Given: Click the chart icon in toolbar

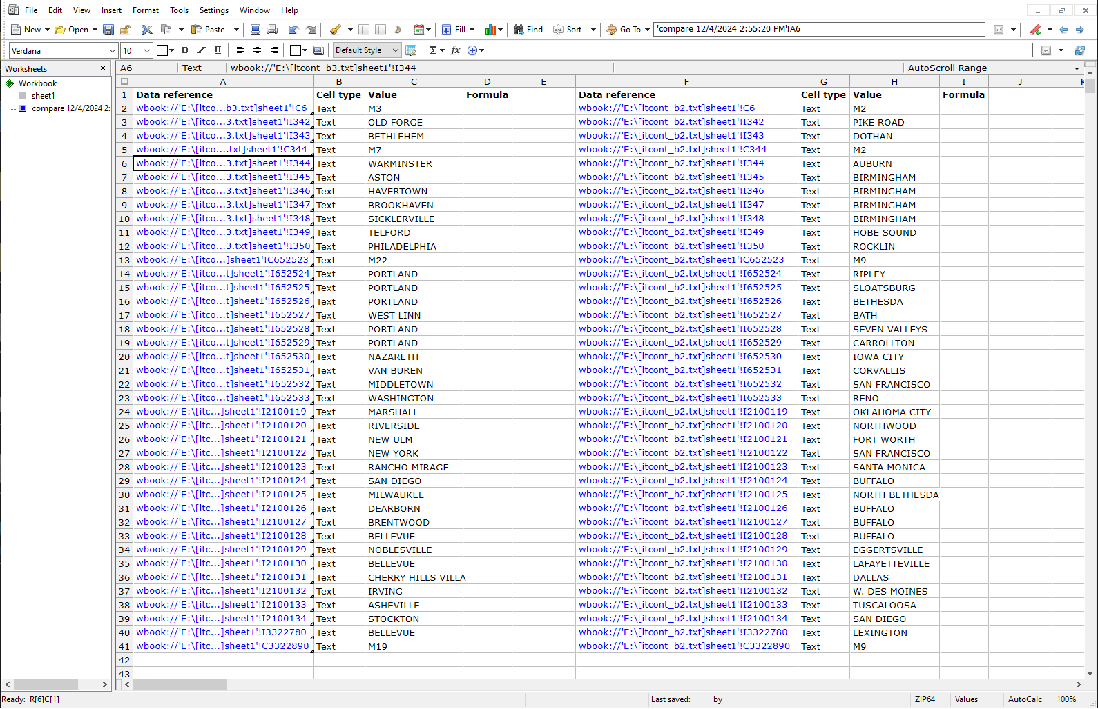Looking at the screenshot, I should [490, 30].
